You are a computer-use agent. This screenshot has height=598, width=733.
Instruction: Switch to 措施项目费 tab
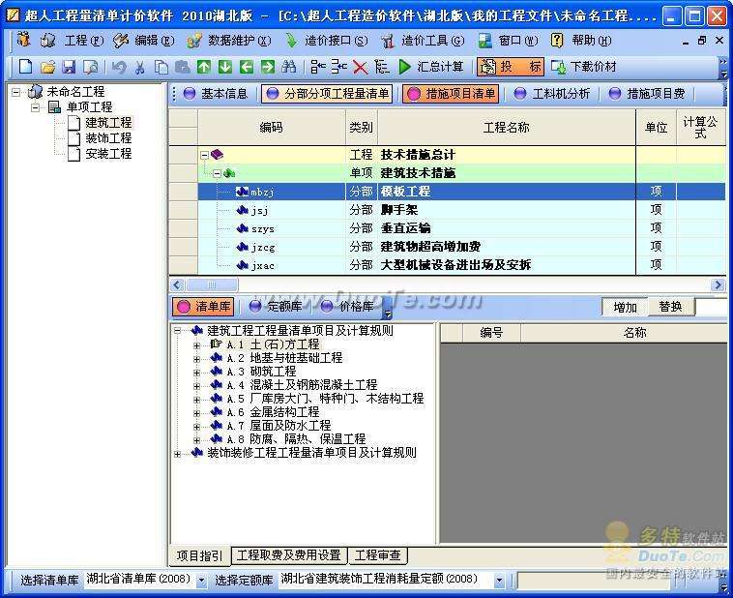[647, 94]
